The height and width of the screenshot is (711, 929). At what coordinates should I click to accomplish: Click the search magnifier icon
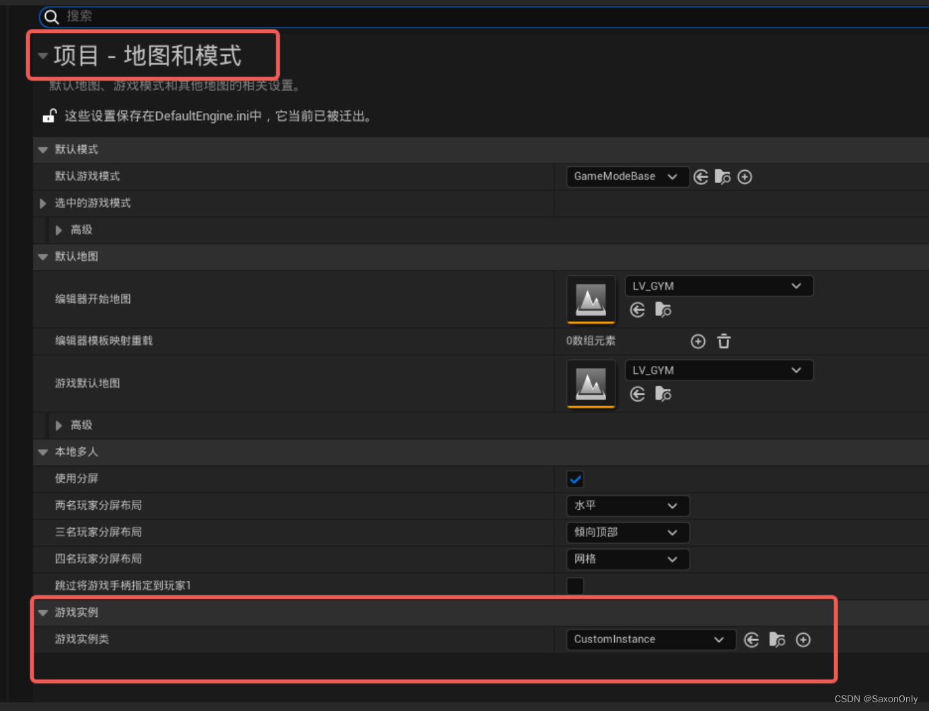click(51, 16)
